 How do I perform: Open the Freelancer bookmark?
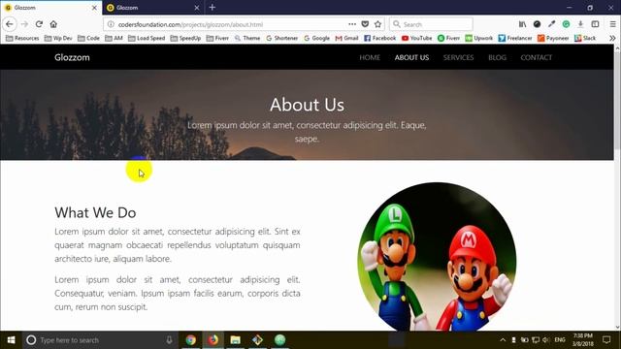coord(515,38)
